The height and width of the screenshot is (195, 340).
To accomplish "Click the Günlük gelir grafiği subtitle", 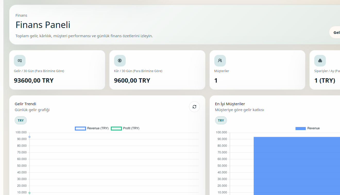I will [x=32, y=110].
